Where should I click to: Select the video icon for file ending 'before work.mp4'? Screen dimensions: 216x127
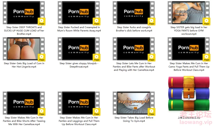point(134,13)
